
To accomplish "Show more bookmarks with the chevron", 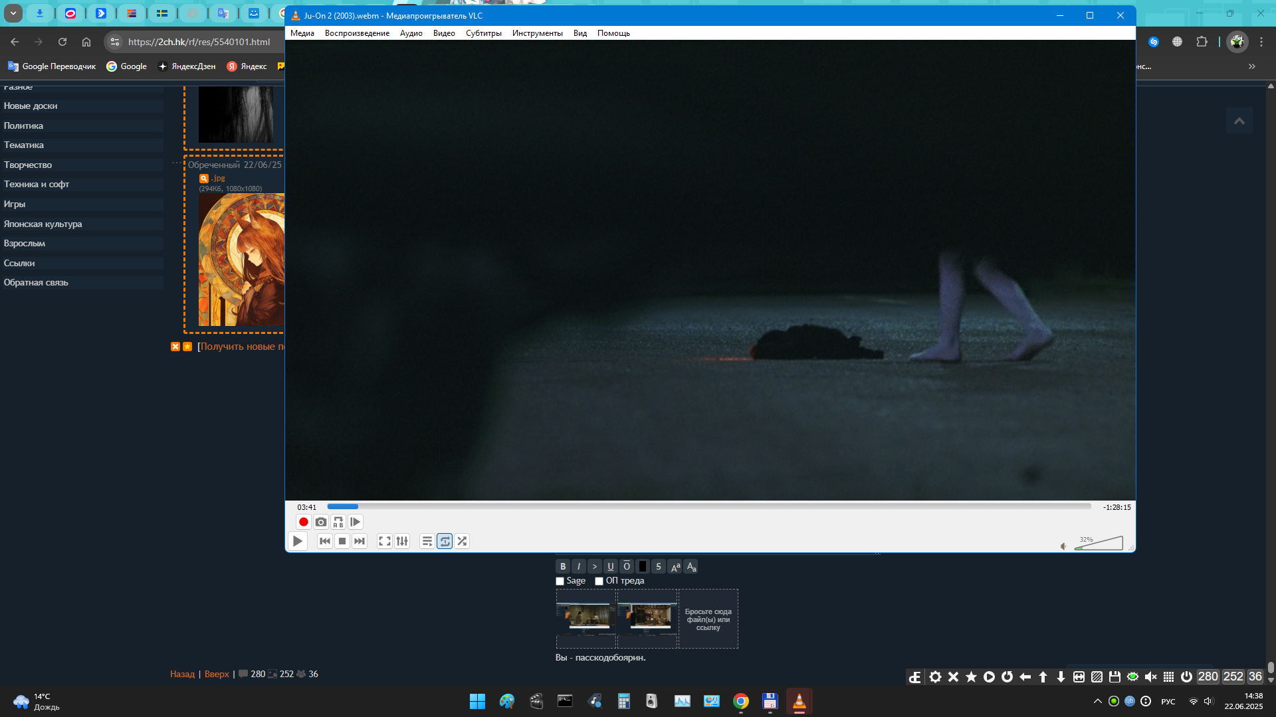I will pos(1252,66).
